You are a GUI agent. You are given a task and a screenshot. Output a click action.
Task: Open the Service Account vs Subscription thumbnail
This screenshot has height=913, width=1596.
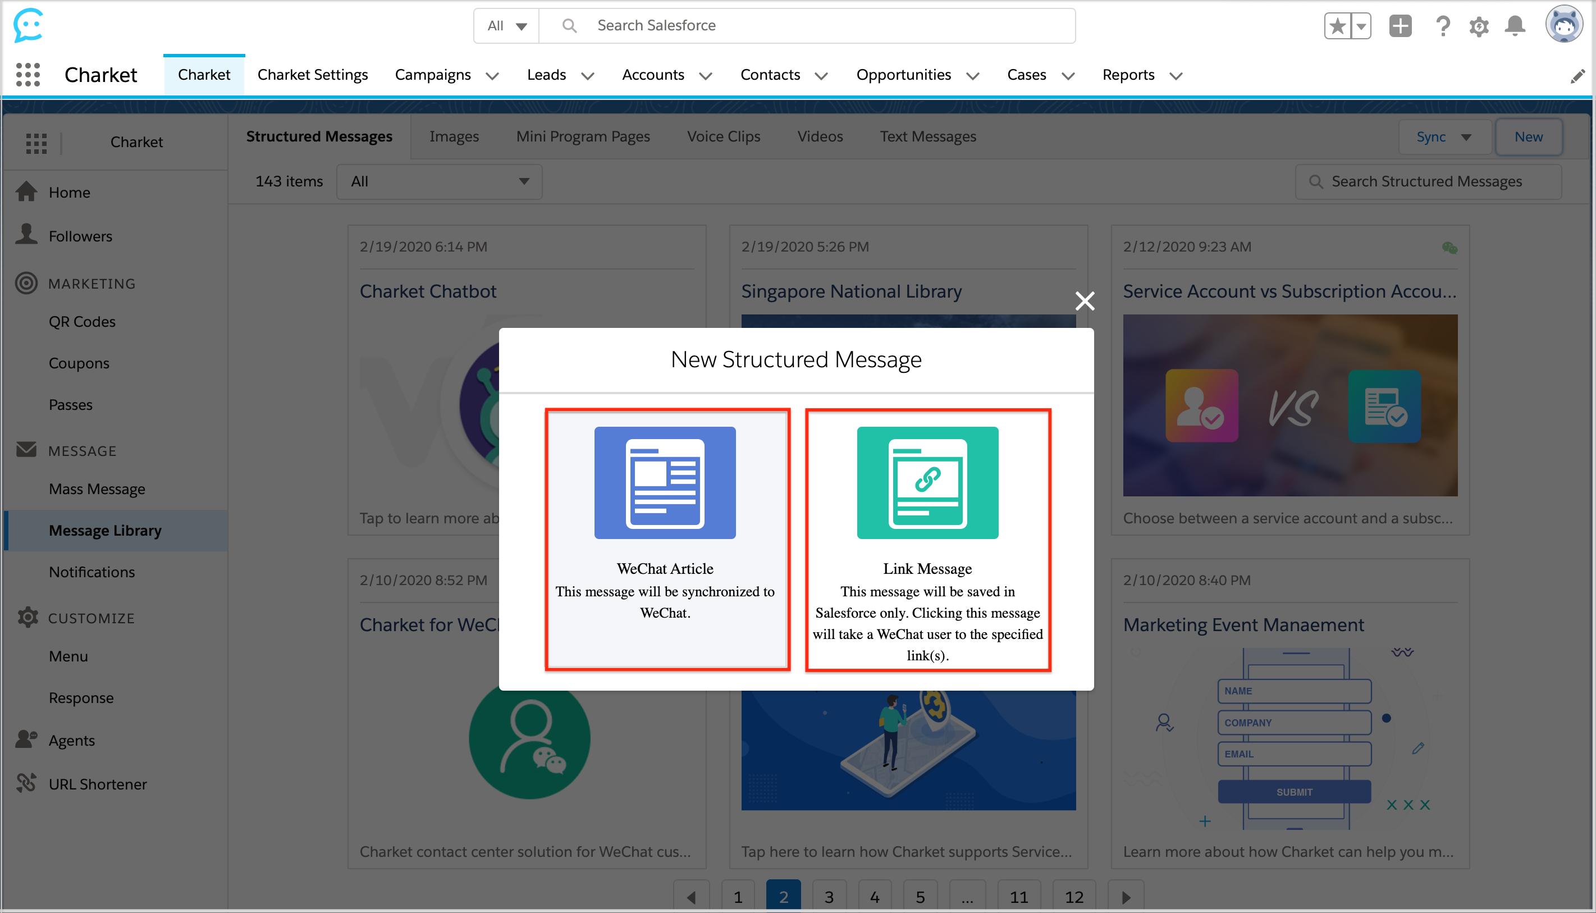click(x=1290, y=405)
